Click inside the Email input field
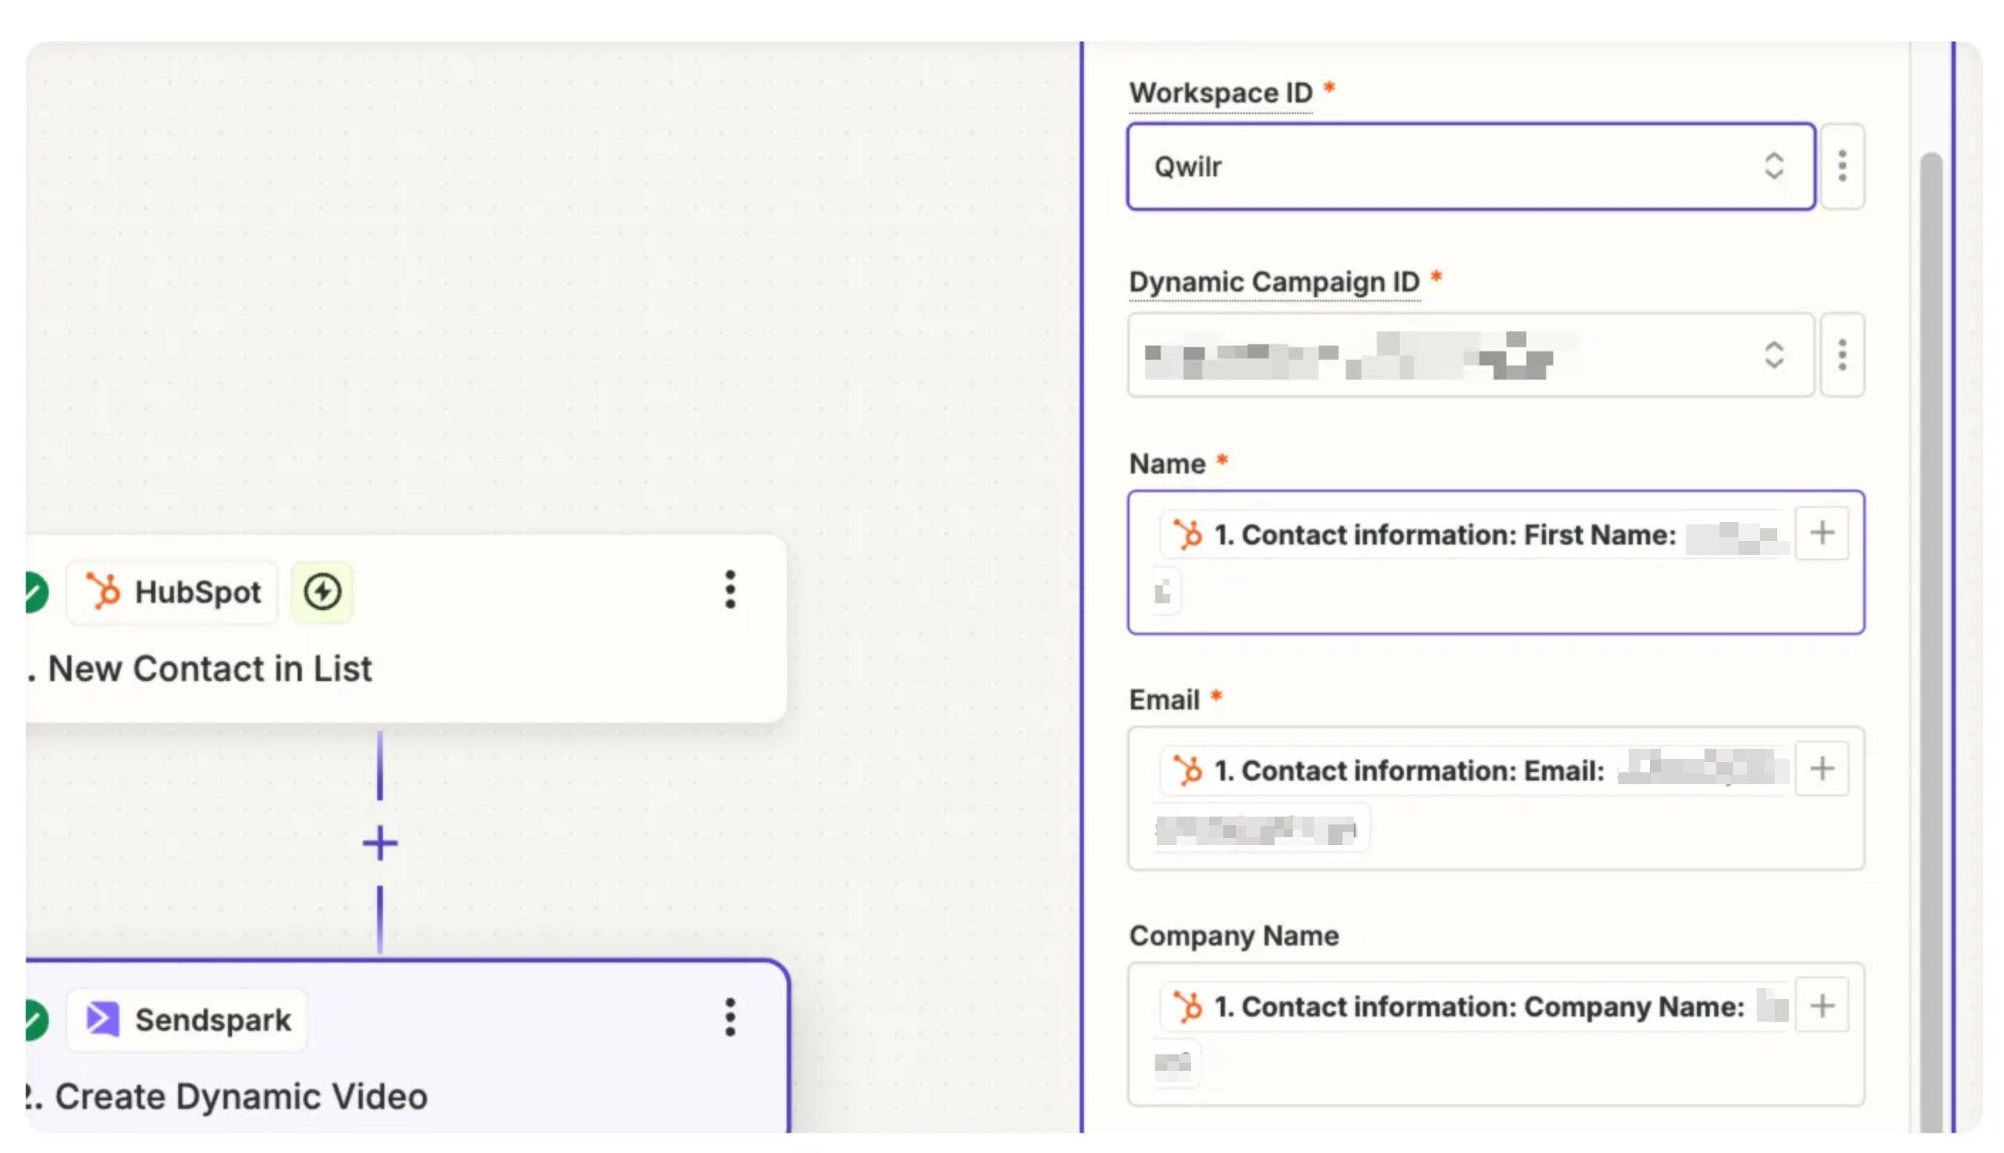The image size is (2004, 1153). tap(1585, 832)
